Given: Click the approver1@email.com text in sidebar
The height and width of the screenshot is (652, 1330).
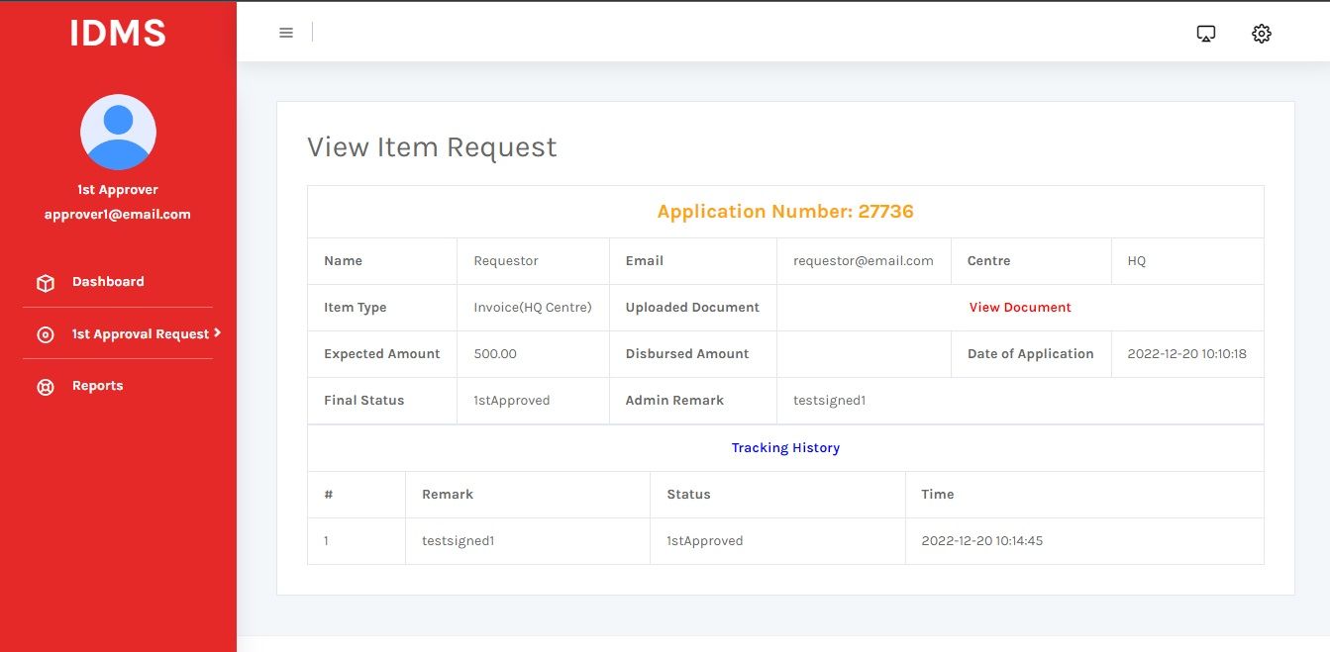Looking at the screenshot, I should [x=118, y=214].
